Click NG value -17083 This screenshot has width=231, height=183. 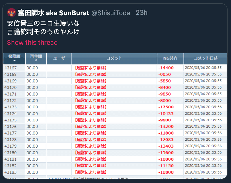pos(166,140)
